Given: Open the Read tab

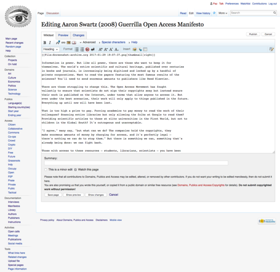Looking at the screenshot, I should click(x=183, y=13).
